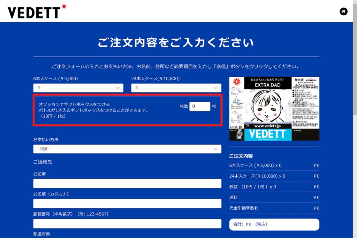Screen dimensions: 357x238
Task: Click the EXTRA DAD label product image
Action: (x=274, y=109)
